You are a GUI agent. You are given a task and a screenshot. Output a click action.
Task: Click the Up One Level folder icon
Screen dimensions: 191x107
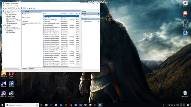[x=9, y=8]
